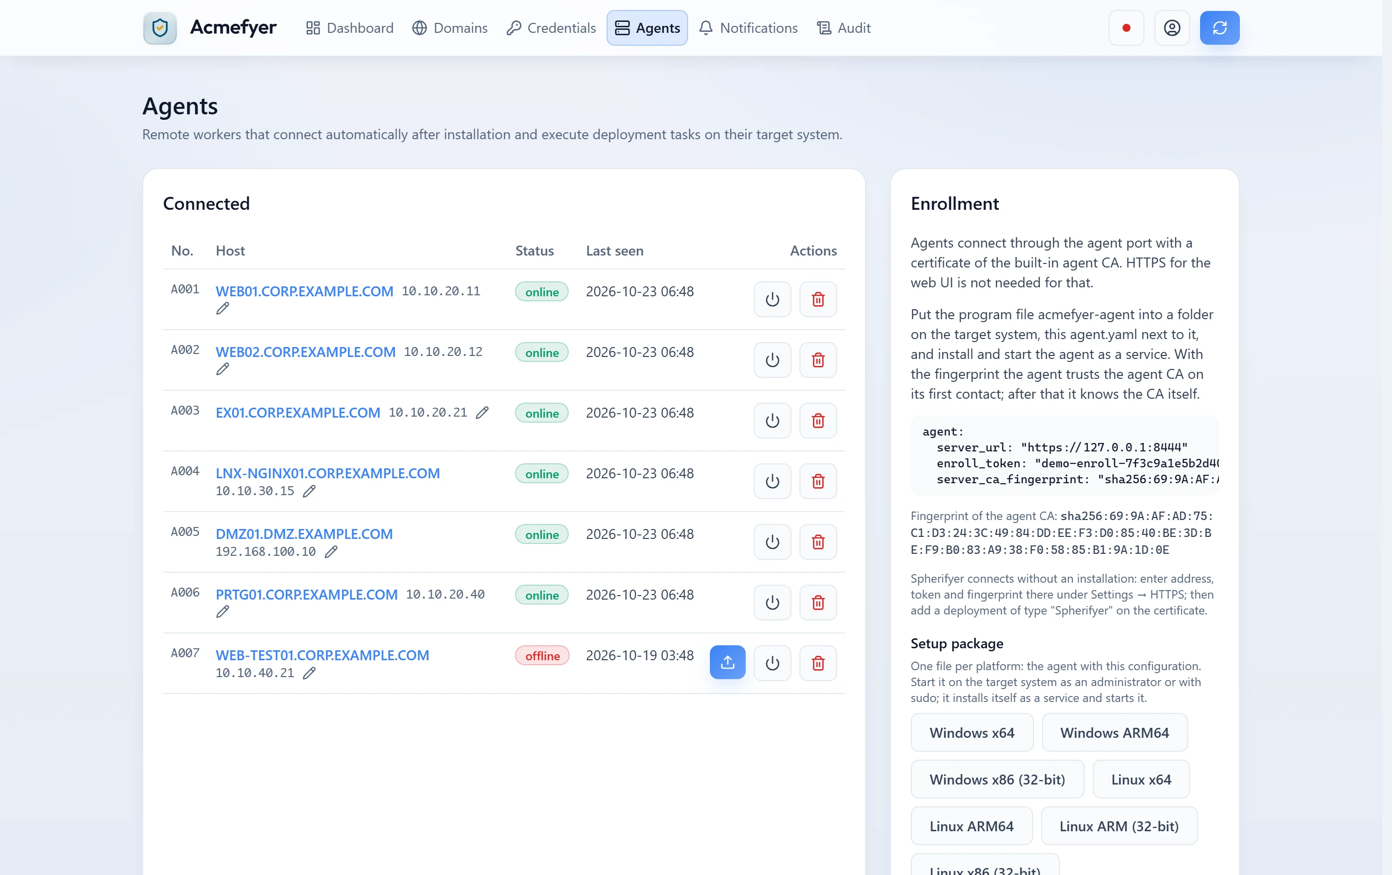Click power icon for DMZ01 row
Image resolution: width=1392 pixels, height=875 pixels.
pos(772,542)
